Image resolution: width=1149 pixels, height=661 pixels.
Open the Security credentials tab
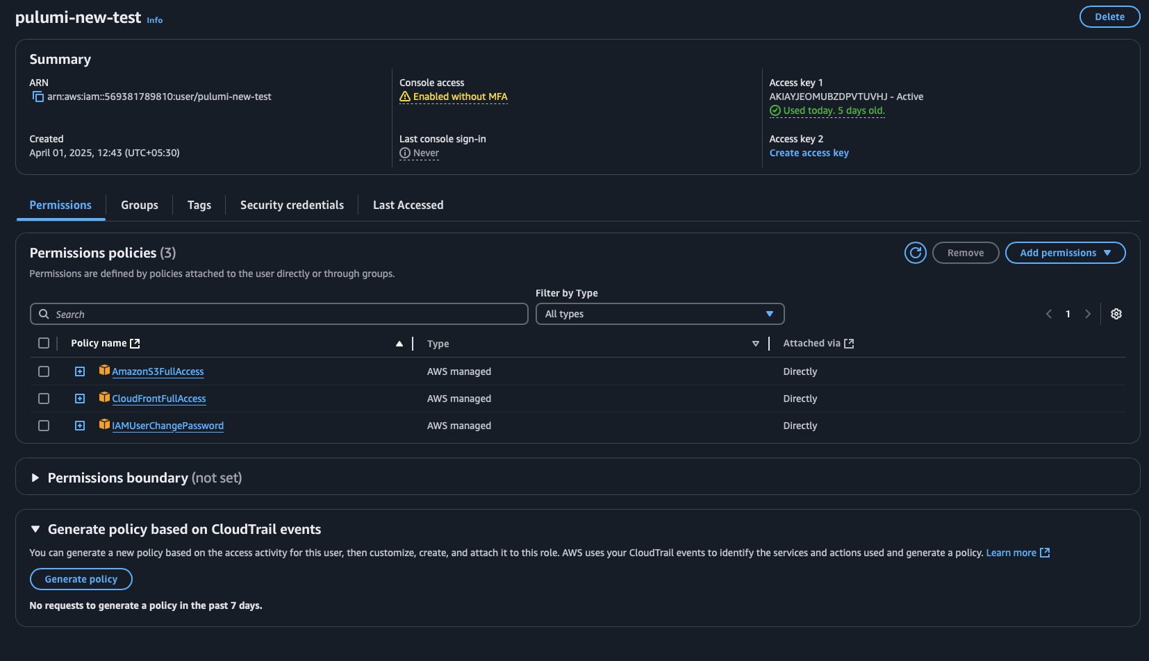(292, 205)
